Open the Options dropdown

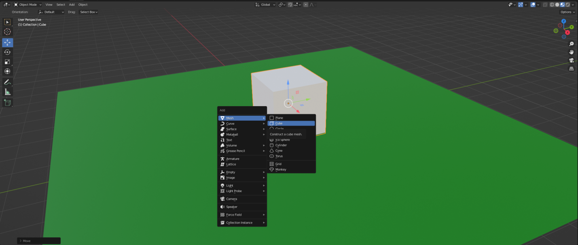[567, 12]
